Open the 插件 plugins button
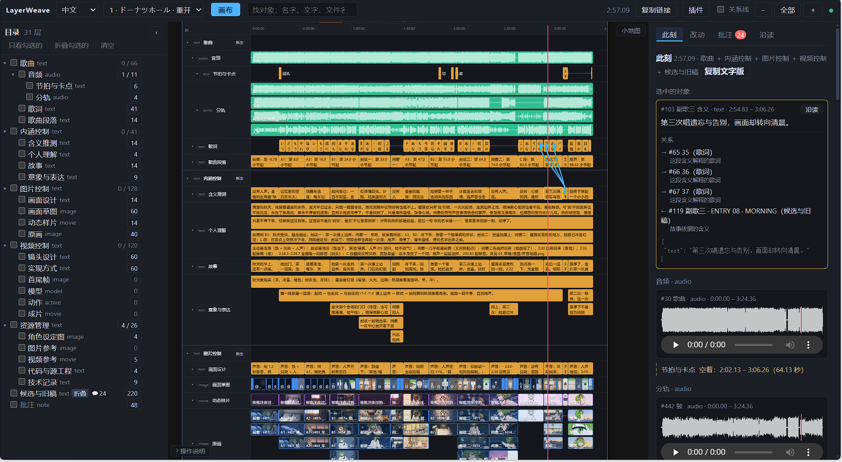The height and width of the screenshot is (462, 842). pyautogui.click(x=696, y=10)
